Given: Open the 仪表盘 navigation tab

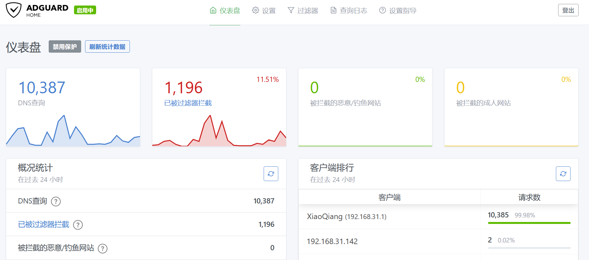Looking at the screenshot, I should (x=225, y=10).
